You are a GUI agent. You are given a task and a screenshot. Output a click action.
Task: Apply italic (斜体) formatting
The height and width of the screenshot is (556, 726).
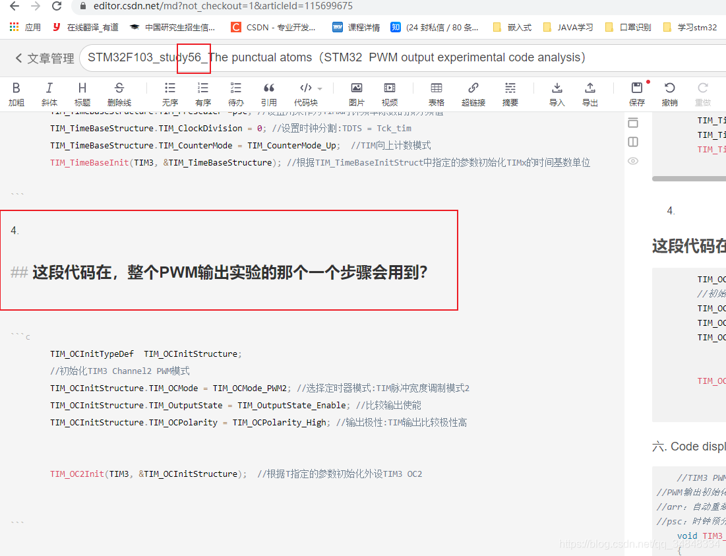point(49,94)
